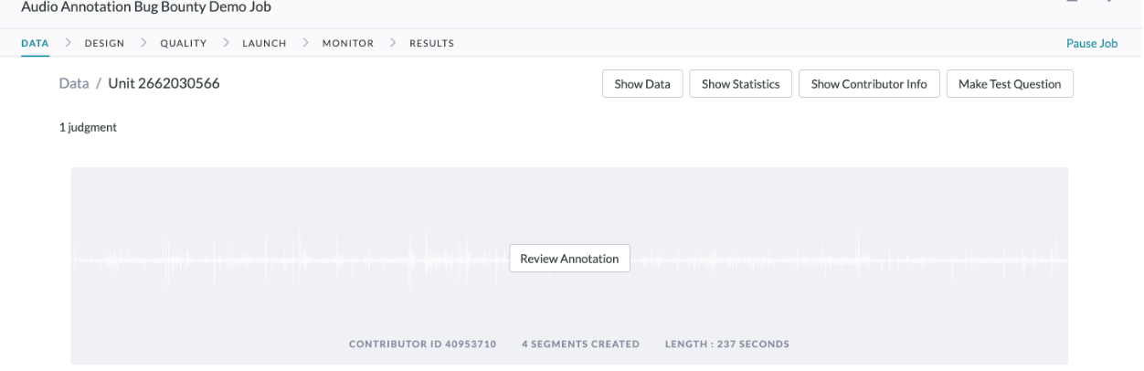Click the 4 Segments Created label
1144x371 pixels.
point(580,344)
